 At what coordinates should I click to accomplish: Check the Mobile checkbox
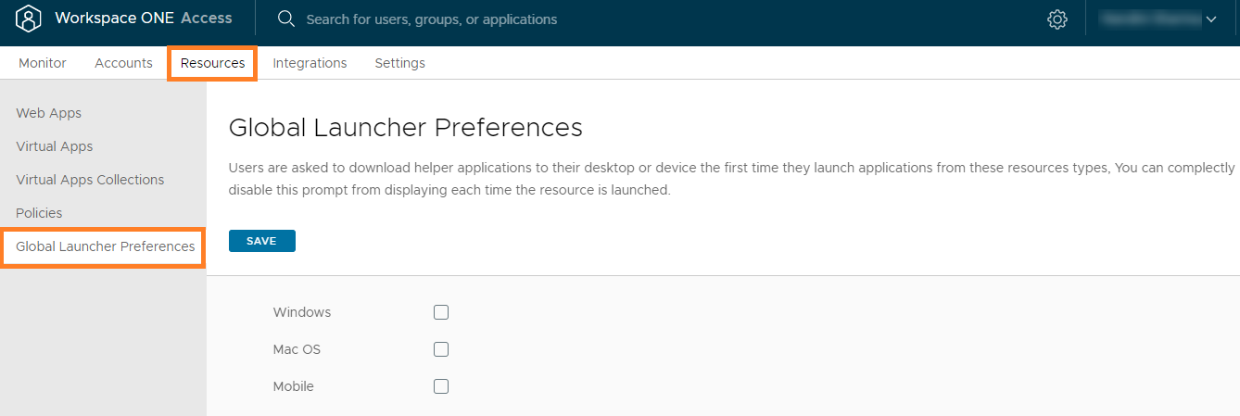441,386
